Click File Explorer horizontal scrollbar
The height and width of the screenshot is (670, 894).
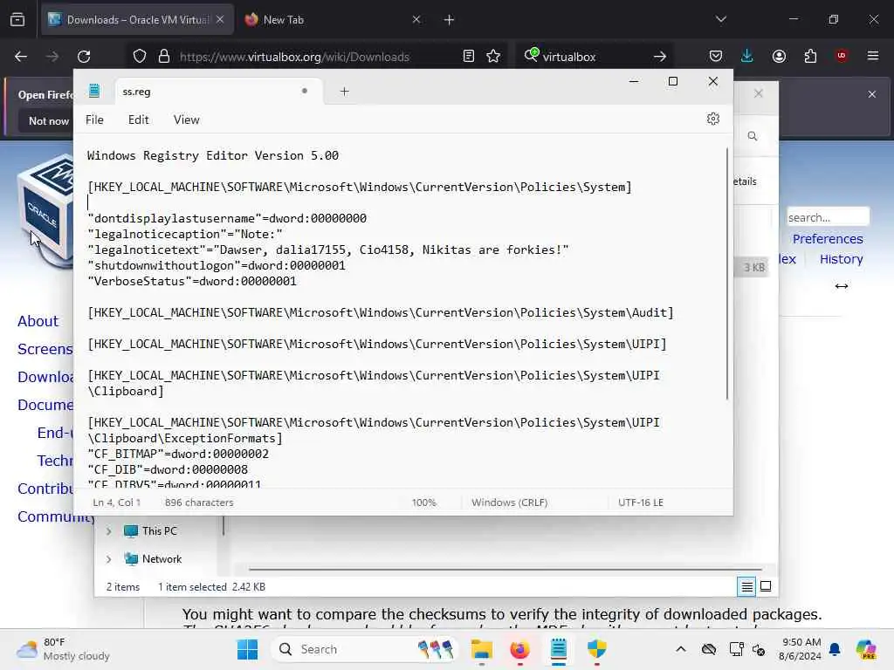(x=505, y=569)
